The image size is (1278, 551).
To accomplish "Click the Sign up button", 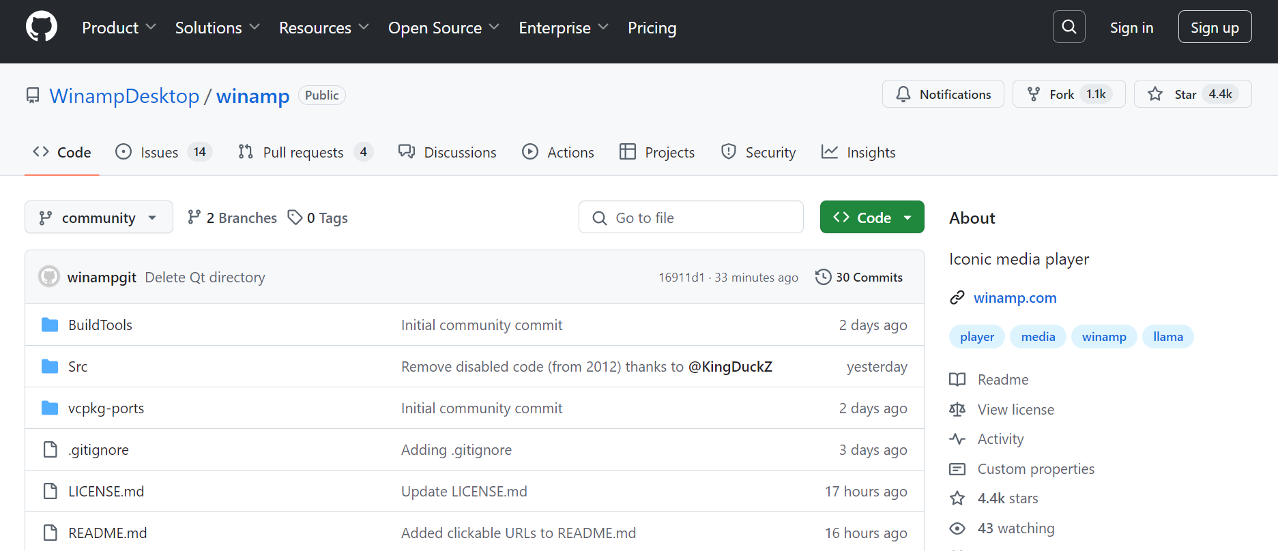I will click(x=1215, y=27).
